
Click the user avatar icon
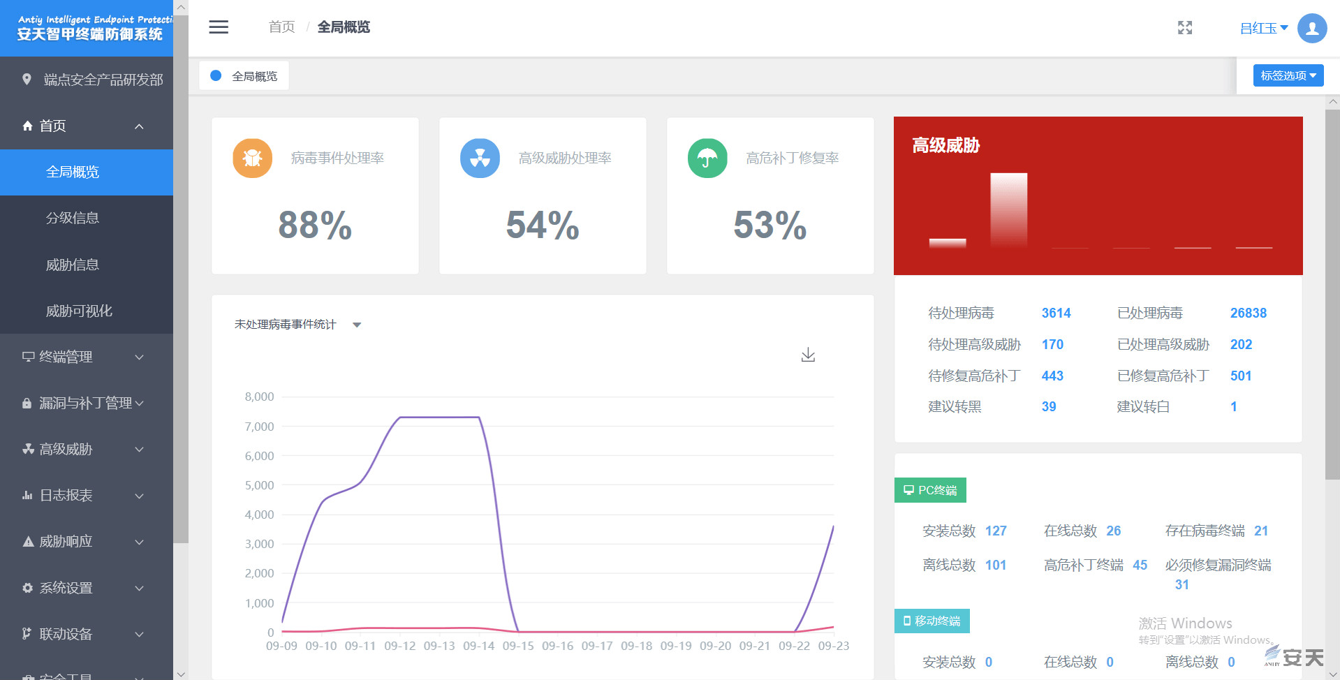[1311, 29]
